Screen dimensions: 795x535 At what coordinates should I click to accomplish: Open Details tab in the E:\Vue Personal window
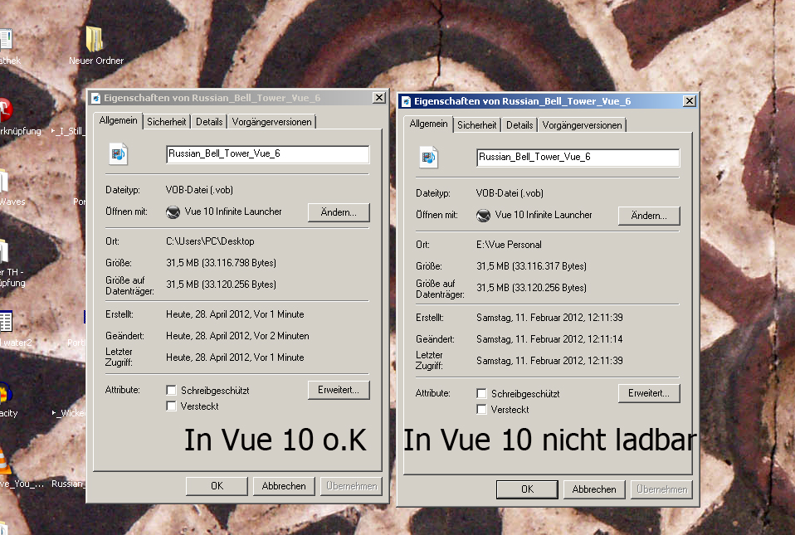519,124
